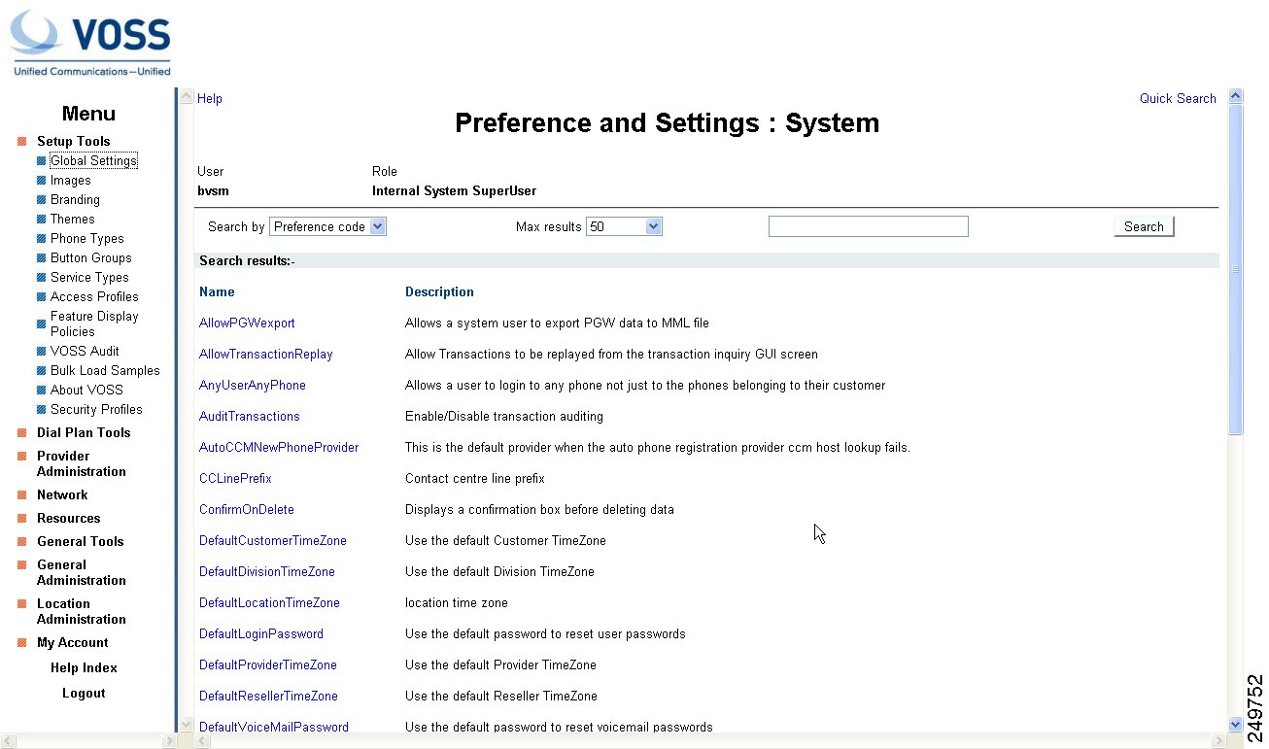This screenshot has width=1269, height=749.
Task: Open the Phone Types page
Action: pos(87,238)
